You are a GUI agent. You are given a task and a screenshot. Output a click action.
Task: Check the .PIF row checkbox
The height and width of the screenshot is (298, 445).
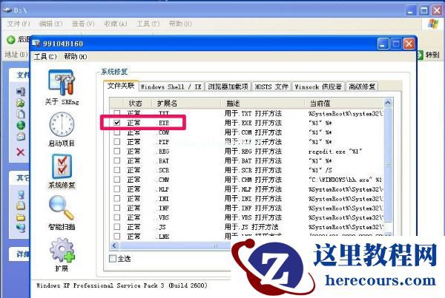point(117,141)
